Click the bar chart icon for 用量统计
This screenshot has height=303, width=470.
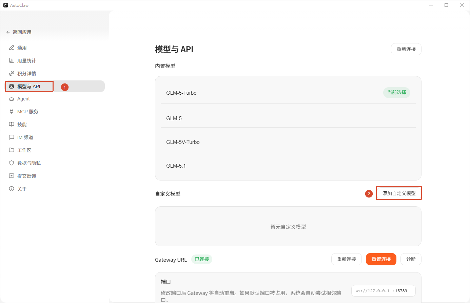click(x=12, y=61)
